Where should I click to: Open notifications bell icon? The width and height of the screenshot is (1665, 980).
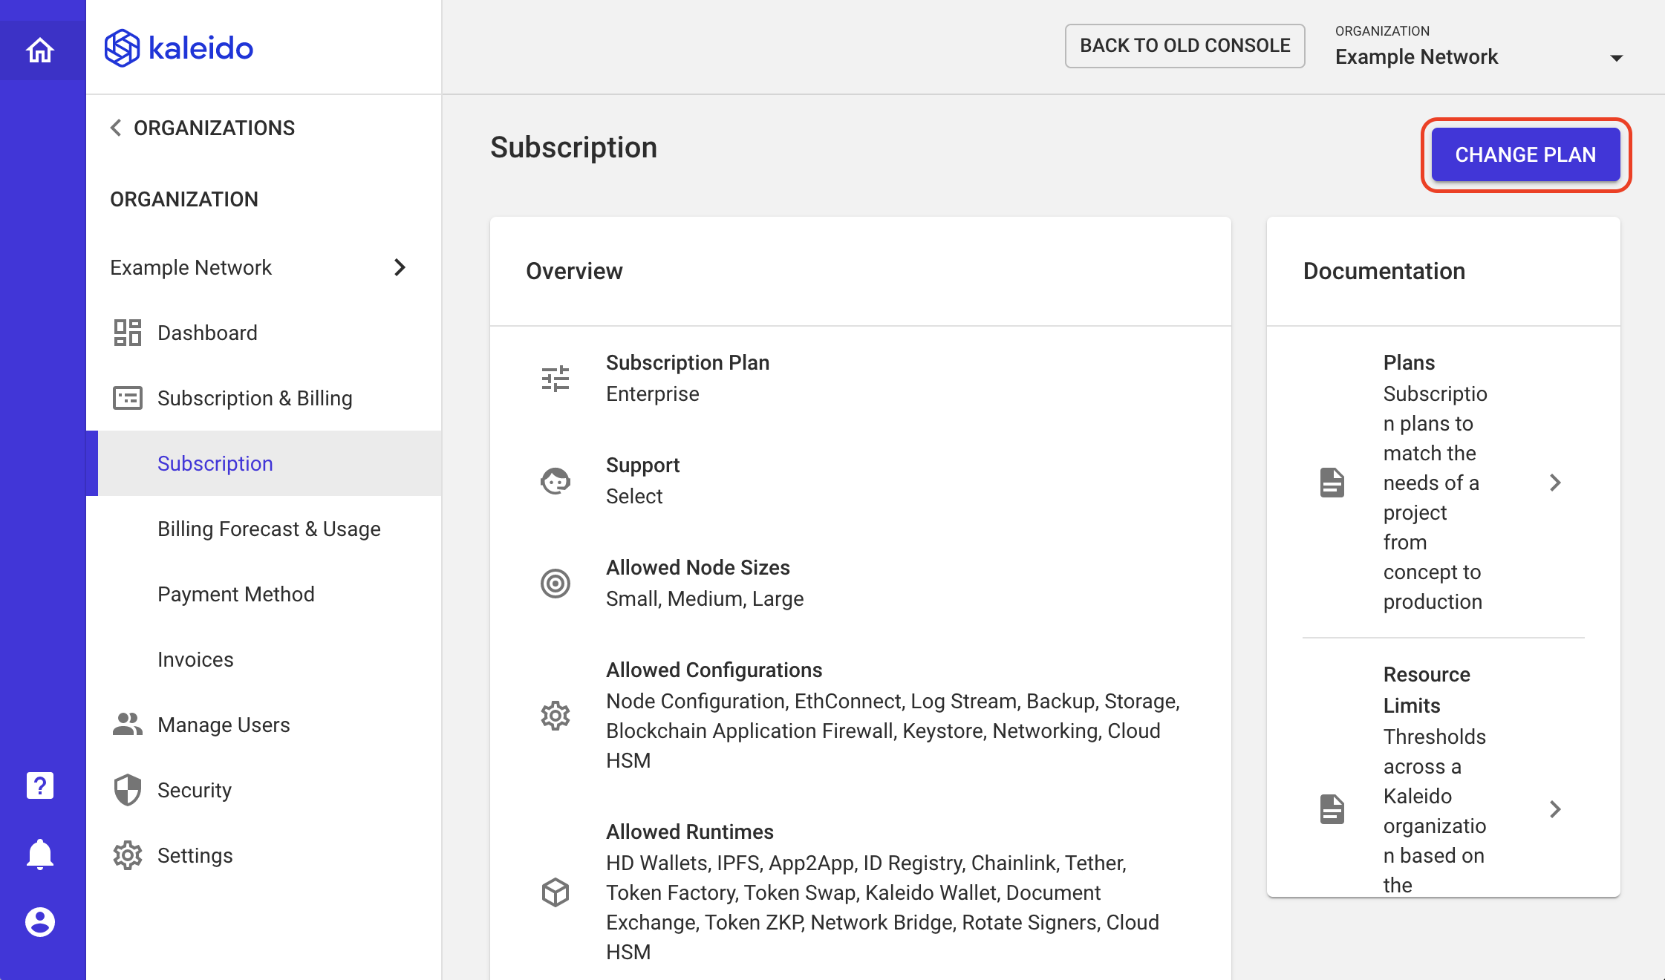click(x=40, y=855)
